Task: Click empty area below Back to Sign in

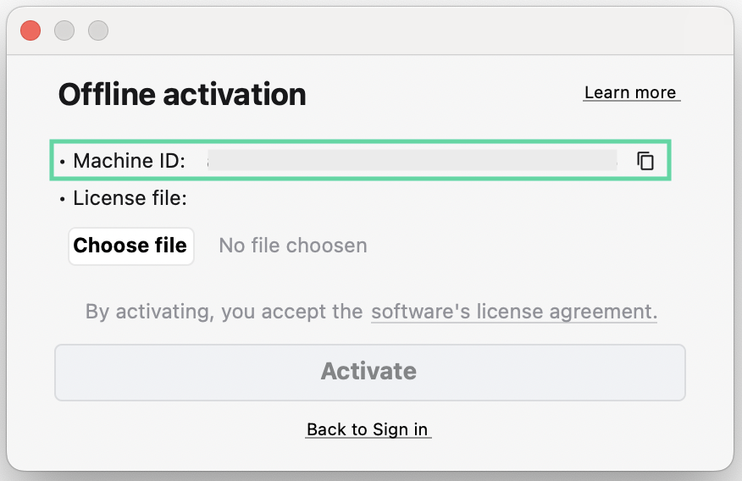Action: (369, 456)
